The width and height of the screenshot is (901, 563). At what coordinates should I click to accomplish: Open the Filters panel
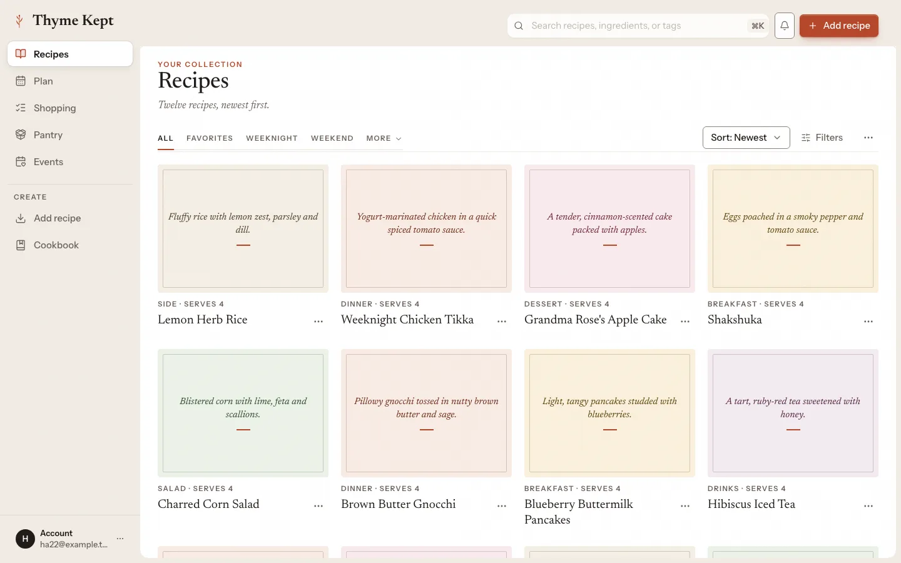tap(822, 138)
